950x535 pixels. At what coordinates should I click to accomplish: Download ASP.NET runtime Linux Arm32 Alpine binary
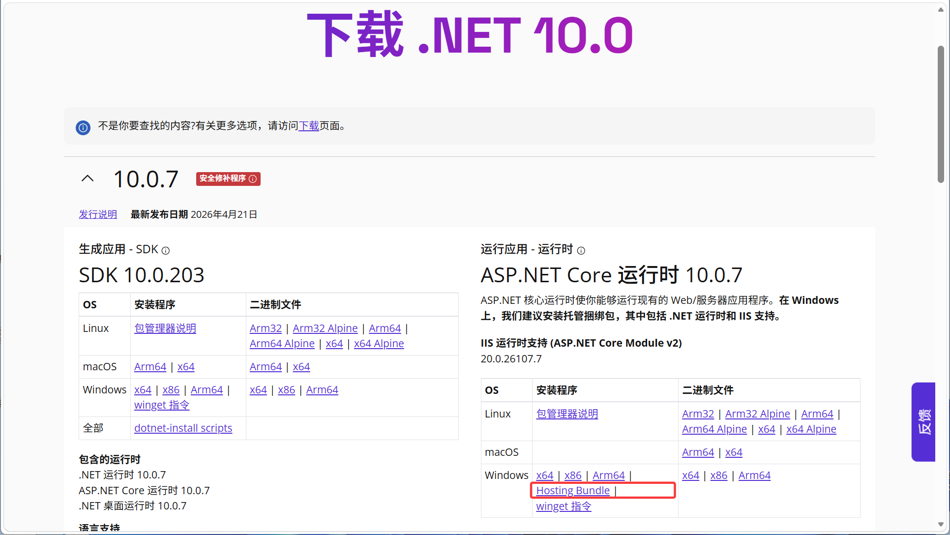click(758, 414)
